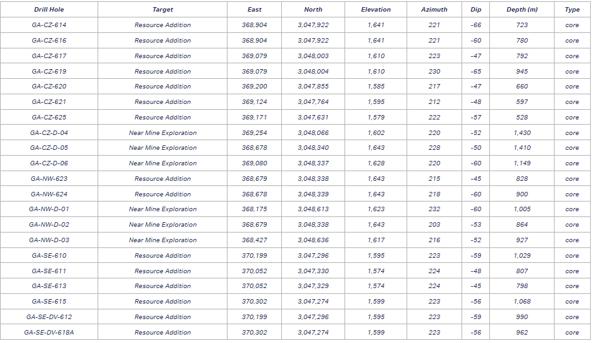
Task: Click the GA-CZ-D-04 drill hole cell
Action: (x=49, y=133)
